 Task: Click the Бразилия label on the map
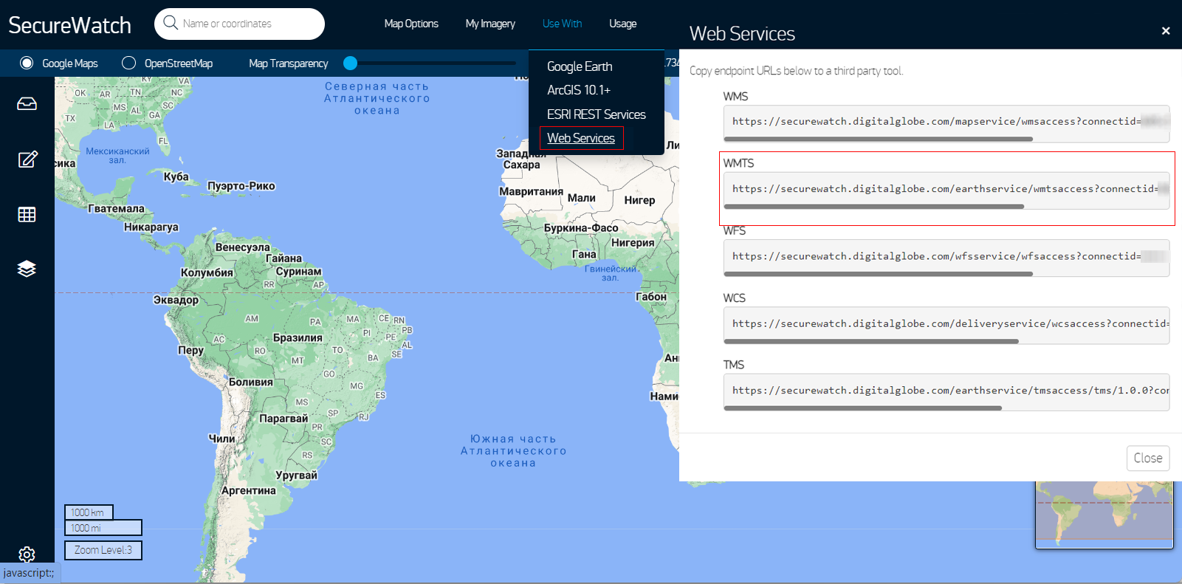pos(298,338)
